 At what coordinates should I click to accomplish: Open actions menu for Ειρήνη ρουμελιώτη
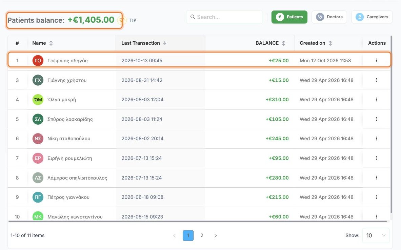tap(376, 158)
